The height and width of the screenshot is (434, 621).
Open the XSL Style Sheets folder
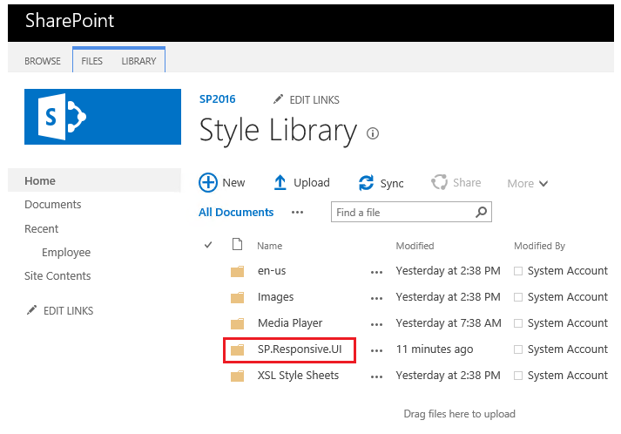[x=298, y=376]
